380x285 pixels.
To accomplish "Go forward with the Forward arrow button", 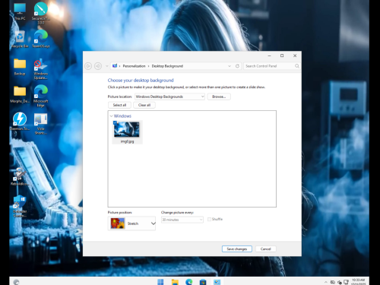I will pos(98,66).
